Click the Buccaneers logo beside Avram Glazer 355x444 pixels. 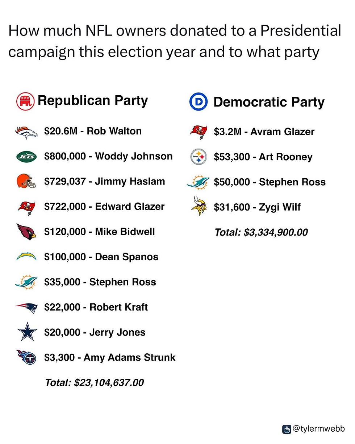point(199,132)
